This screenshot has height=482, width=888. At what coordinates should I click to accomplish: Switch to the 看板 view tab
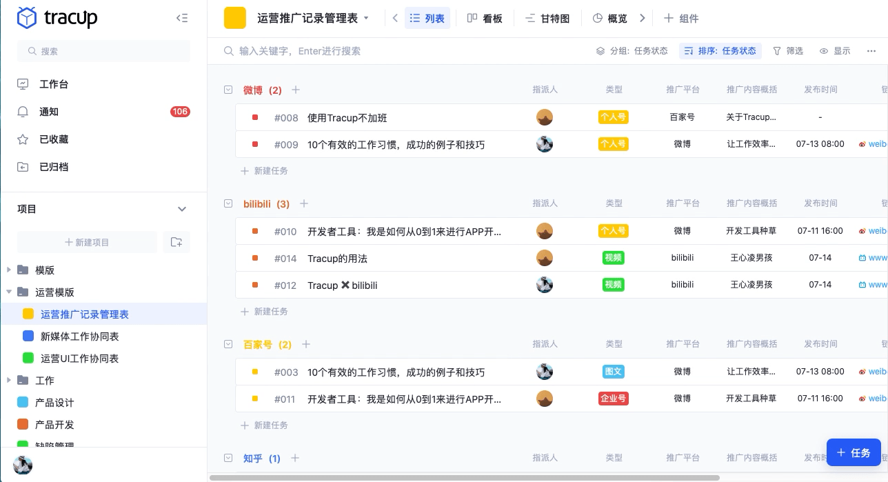(484, 19)
